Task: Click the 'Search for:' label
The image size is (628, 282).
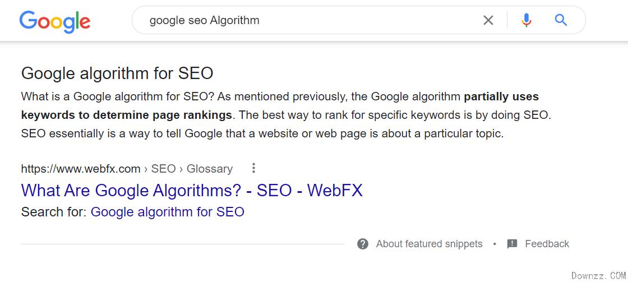Action: pos(54,212)
